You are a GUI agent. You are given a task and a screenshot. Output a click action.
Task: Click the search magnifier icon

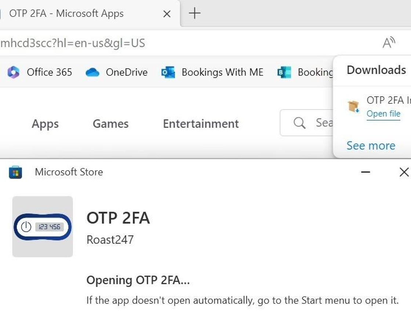299,123
